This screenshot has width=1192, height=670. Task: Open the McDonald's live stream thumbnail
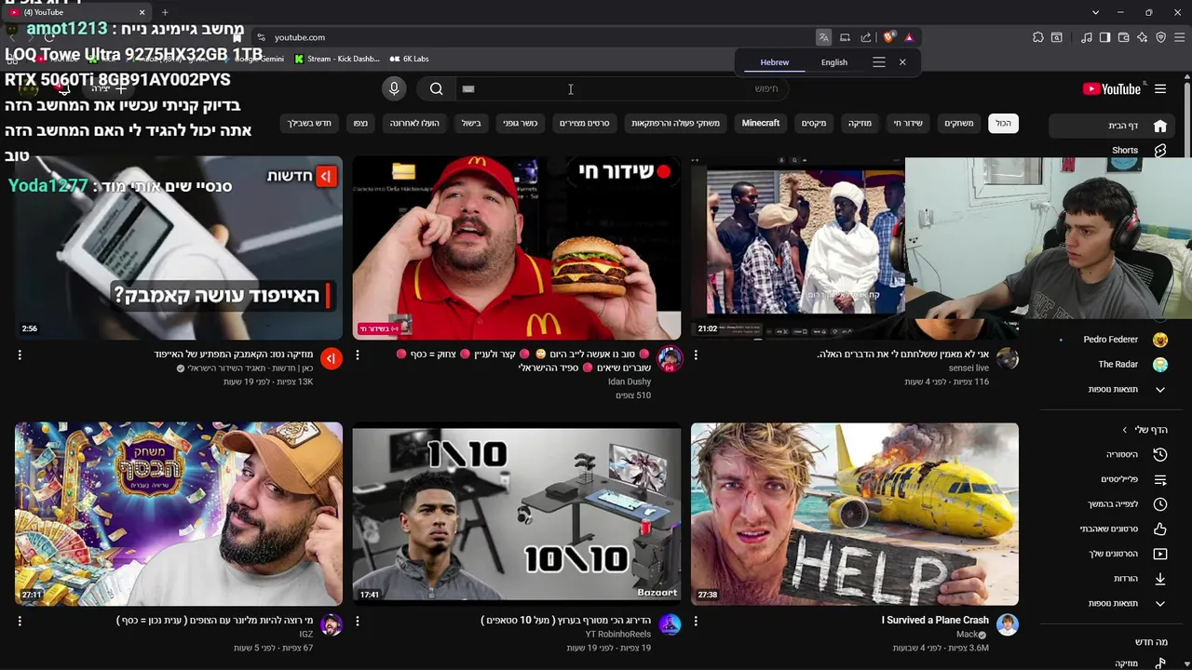click(x=517, y=248)
